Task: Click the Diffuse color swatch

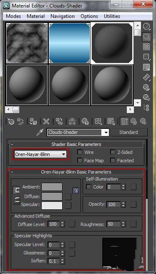Action: [x=52, y=196]
